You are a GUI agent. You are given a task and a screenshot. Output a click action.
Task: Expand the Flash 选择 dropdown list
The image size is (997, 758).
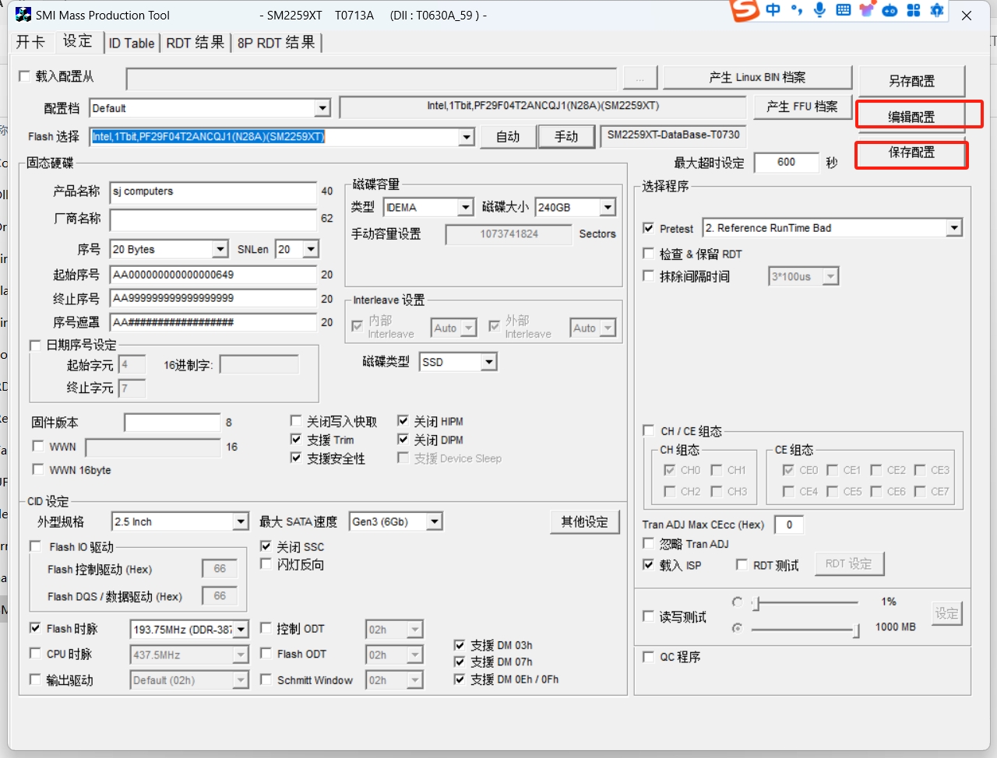tap(466, 137)
